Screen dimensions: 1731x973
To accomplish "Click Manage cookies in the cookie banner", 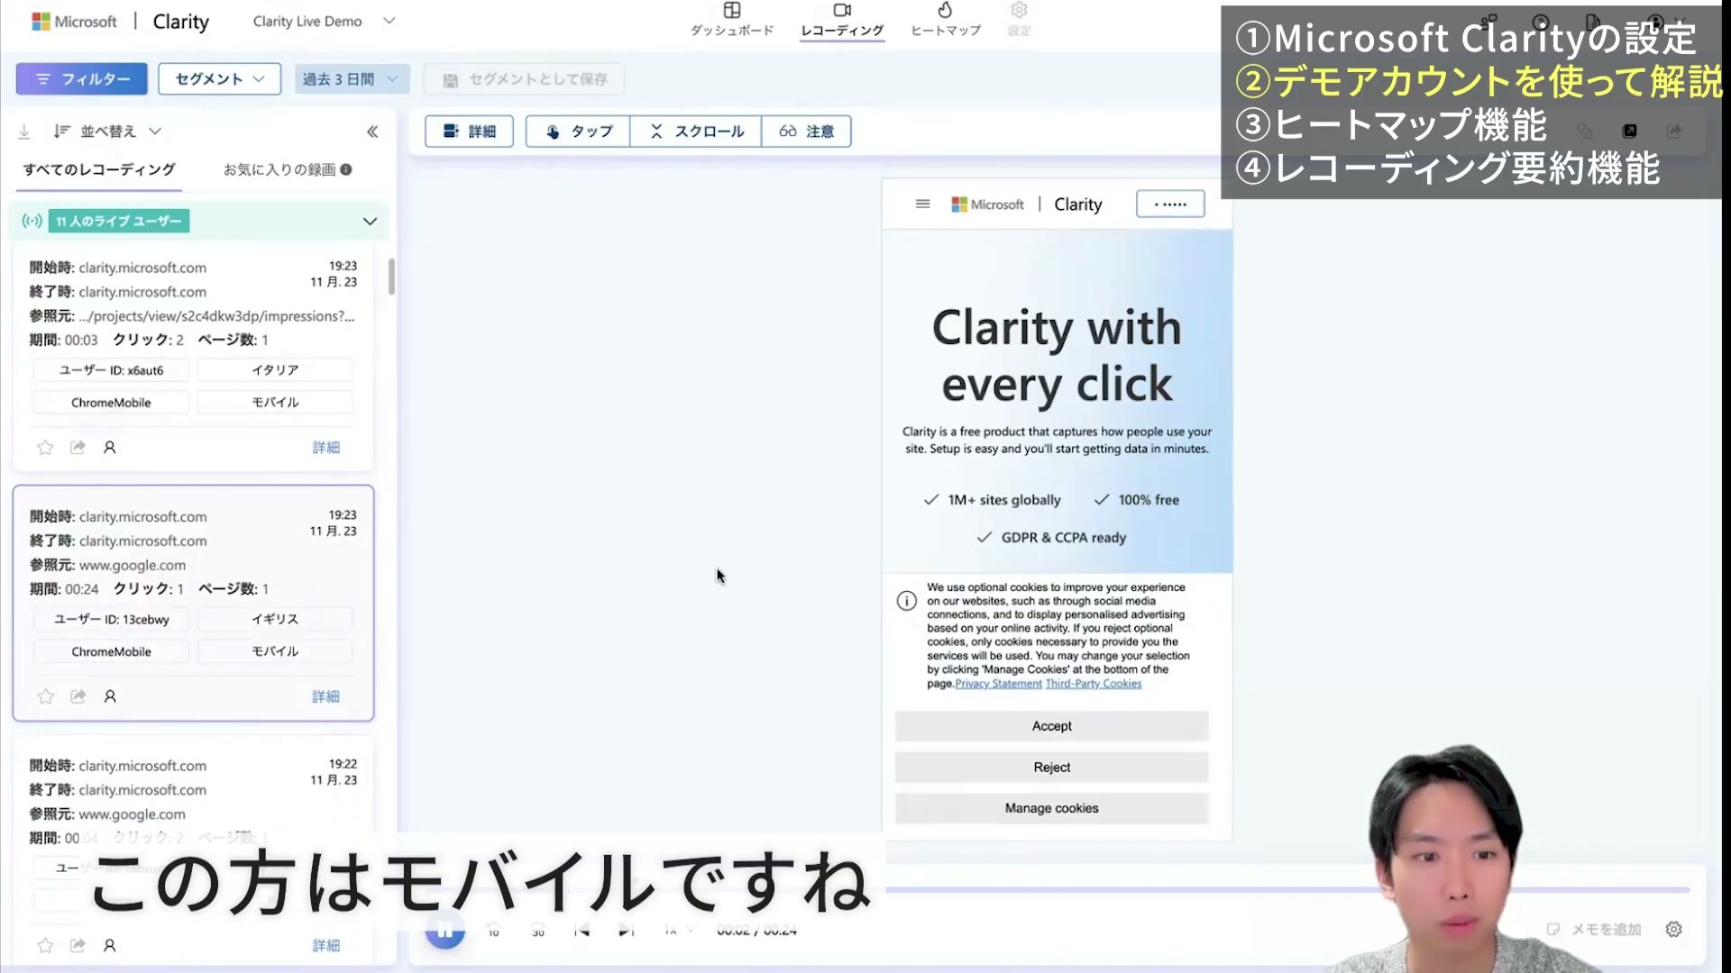I will [x=1051, y=809].
